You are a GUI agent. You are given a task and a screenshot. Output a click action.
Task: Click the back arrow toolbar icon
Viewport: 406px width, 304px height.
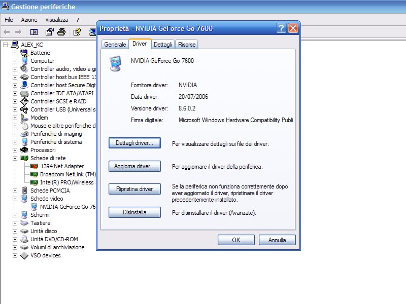tap(7, 32)
